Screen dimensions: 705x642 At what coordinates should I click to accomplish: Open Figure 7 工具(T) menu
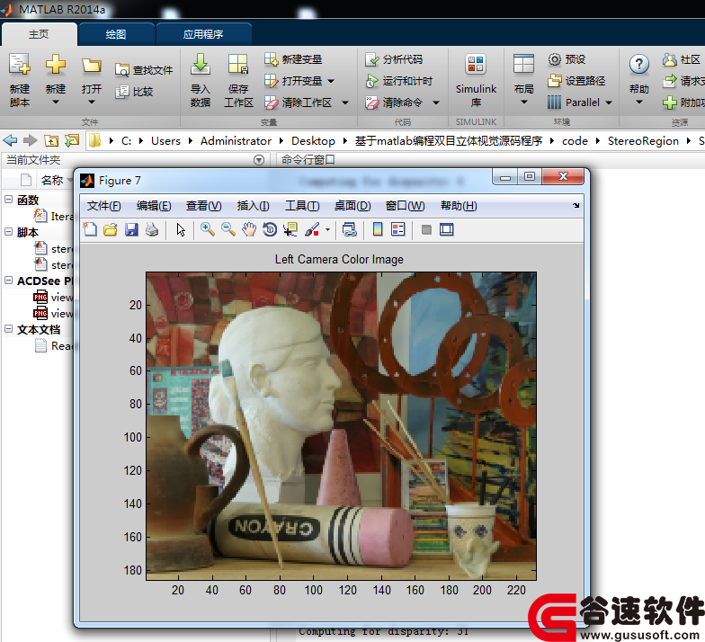pos(302,206)
